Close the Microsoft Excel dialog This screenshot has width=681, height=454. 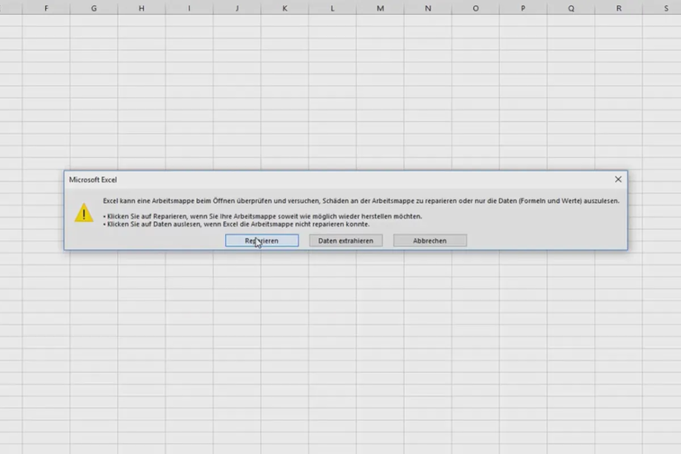pyautogui.click(x=618, y=179)
